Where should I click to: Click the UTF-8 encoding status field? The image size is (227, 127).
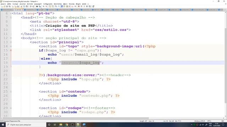point(209,121)
